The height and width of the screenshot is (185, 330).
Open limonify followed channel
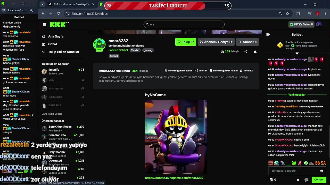coord(63,71)
